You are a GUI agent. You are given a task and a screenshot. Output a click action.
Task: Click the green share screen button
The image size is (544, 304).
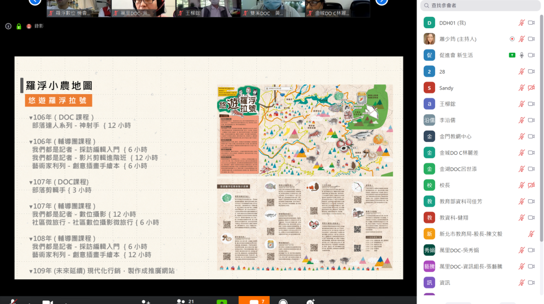tap(221, 301)
